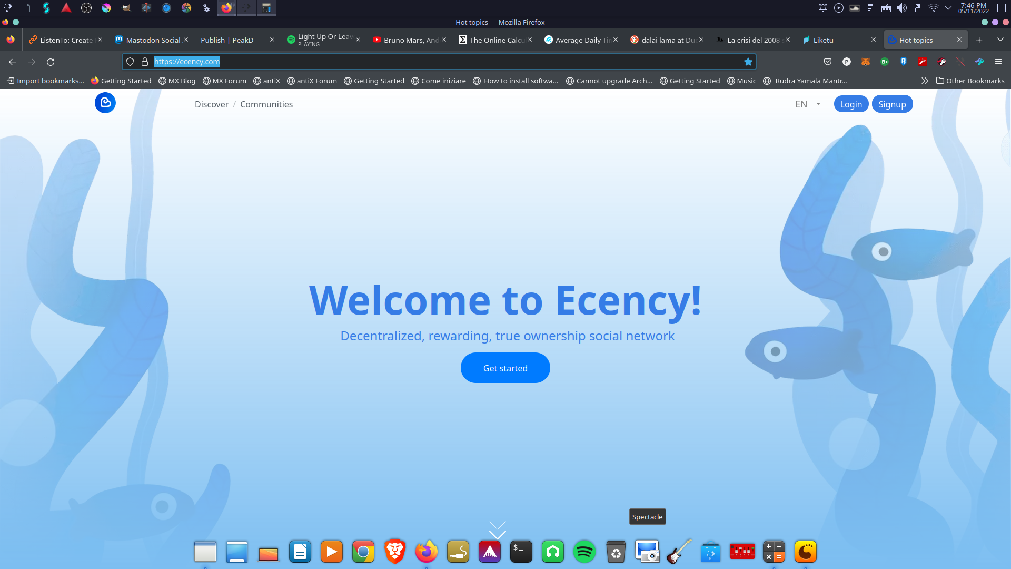
Task: Launch Google Chrome from dock
Action: (363, 552)
